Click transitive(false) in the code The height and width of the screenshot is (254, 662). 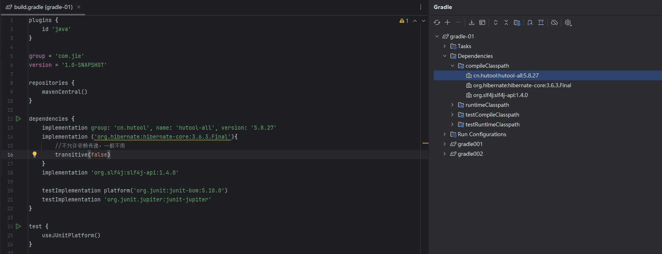tap(83, 155)
